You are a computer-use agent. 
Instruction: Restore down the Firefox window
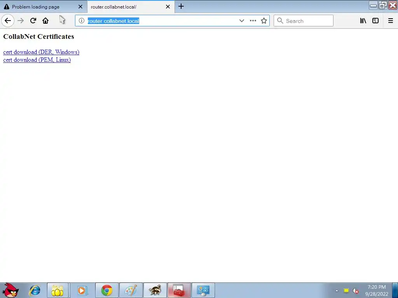[383, 5]
